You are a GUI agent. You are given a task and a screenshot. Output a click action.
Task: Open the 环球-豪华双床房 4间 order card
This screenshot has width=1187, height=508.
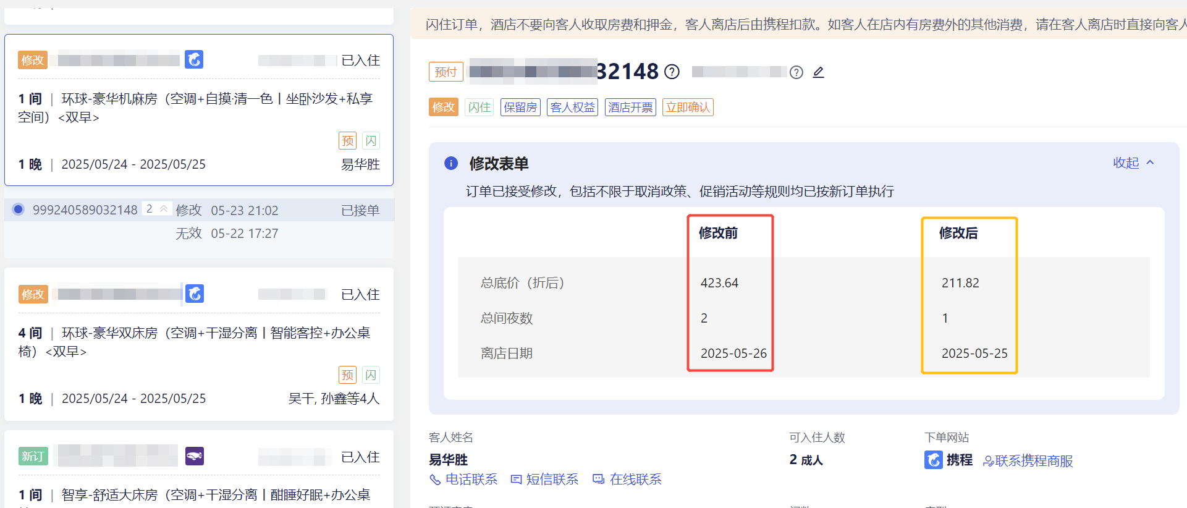199,344
